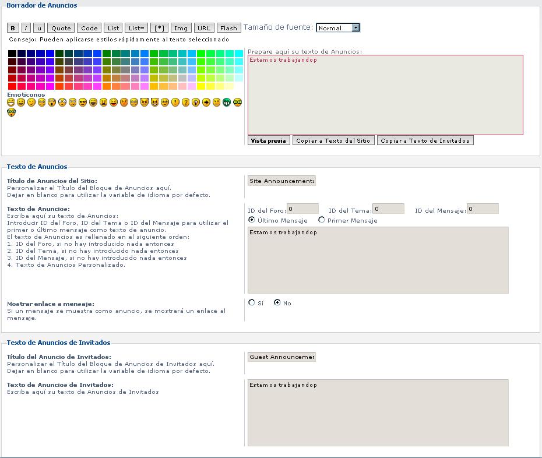Choose Sí for Mostrar enlace a mensaje
542x458 pixels.
click(252, 302)
